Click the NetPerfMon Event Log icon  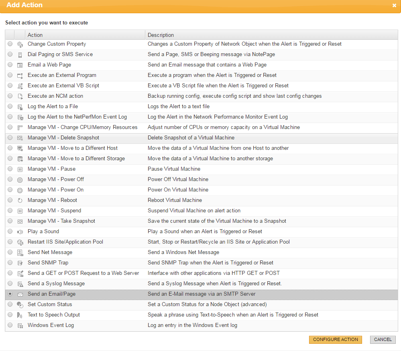(x=20, y=117)
